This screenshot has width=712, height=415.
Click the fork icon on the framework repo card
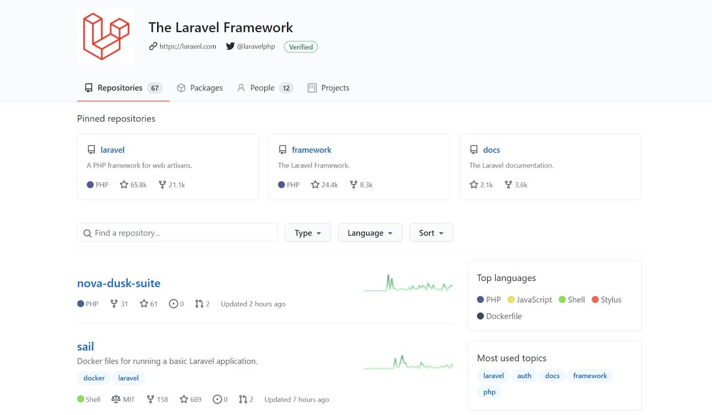tap(353, 185)
